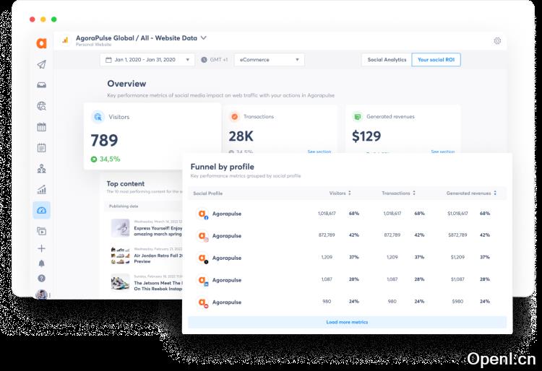The height and width of the screenshot is (371, 542).
Task: Expand AgoraPulse Global website data chevron
Action: click(204, 38)
